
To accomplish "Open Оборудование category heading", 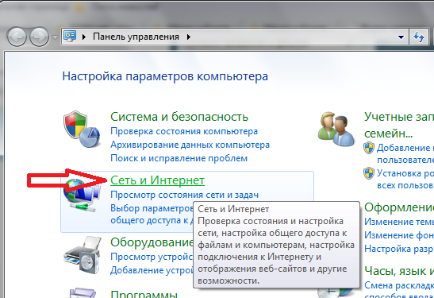I will point(152,242).
